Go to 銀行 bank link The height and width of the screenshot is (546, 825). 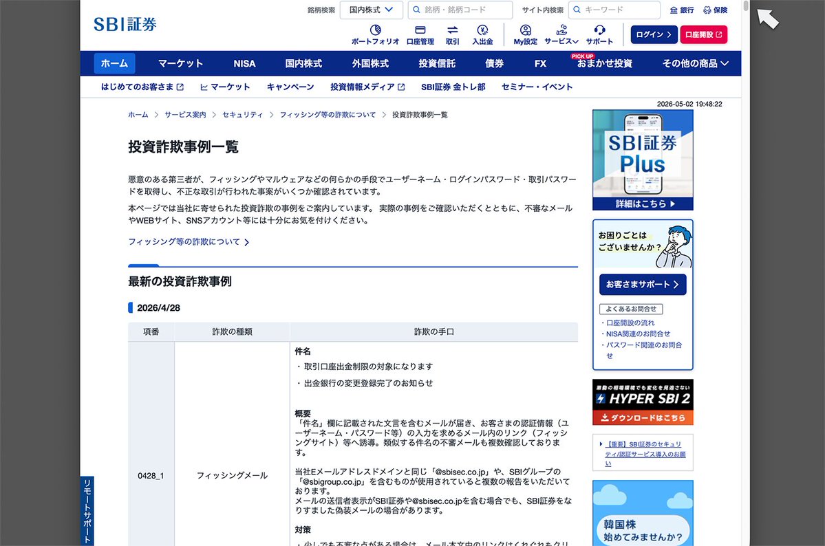coord(682,10)
